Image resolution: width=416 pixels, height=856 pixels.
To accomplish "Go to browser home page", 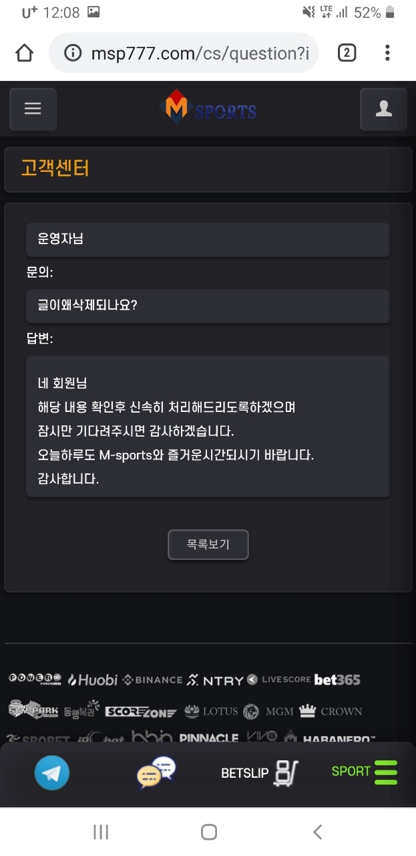I will coord(24,52).
